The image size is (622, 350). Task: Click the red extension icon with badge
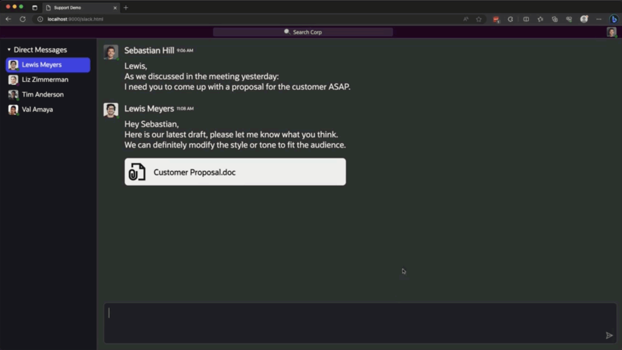click(x=496, y=19)
